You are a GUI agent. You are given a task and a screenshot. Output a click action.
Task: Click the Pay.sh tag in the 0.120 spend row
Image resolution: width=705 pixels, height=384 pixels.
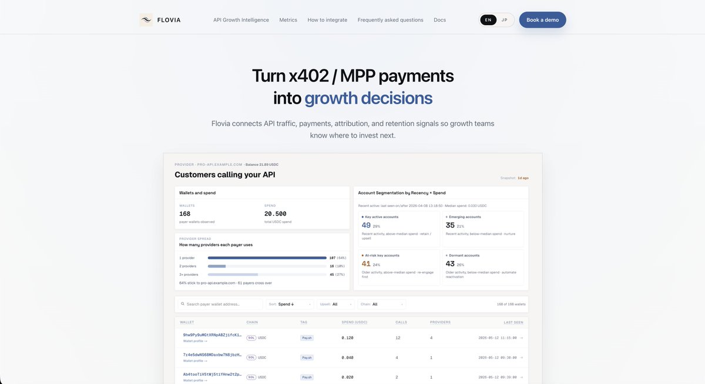tap(307, 338)
